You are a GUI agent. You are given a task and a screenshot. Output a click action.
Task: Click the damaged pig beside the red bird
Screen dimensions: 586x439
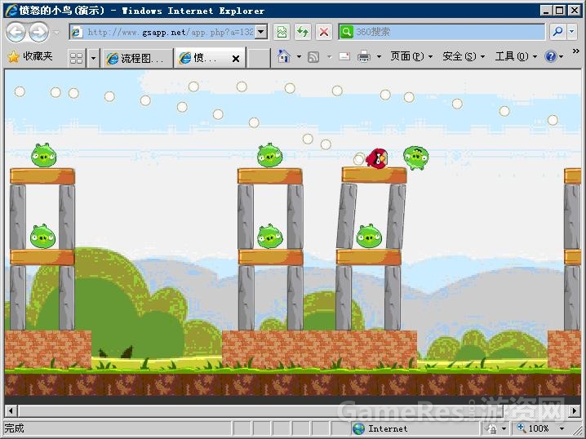(416, 157)
